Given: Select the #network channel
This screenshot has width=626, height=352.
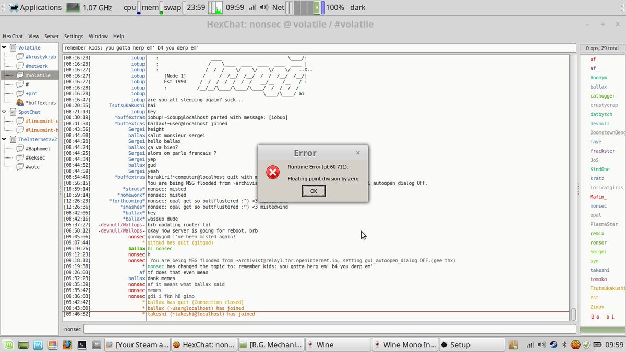Looking at the screenshot, I should pos(37,66).
